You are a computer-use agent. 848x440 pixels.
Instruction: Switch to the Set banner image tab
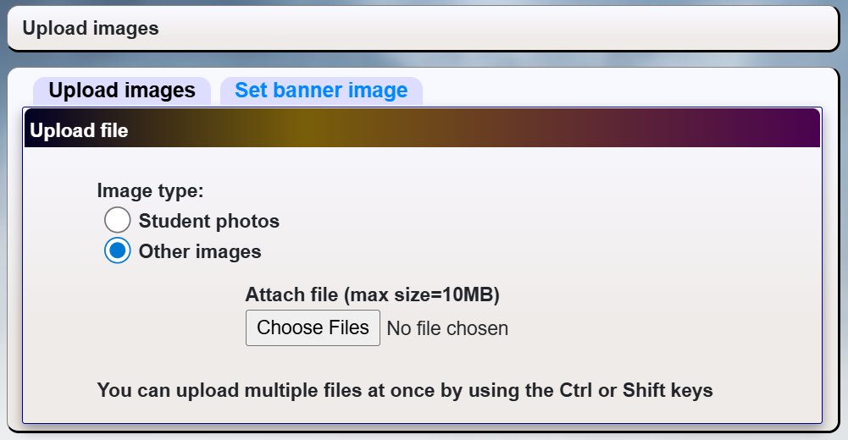321,91
